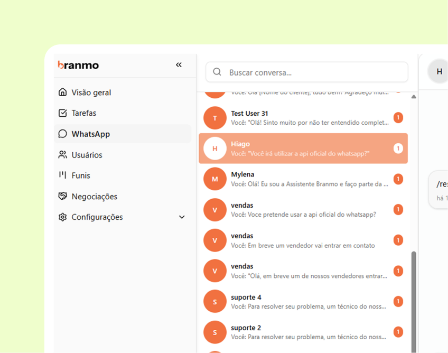Click the search magnifier icon

click(x=217, y=72)
